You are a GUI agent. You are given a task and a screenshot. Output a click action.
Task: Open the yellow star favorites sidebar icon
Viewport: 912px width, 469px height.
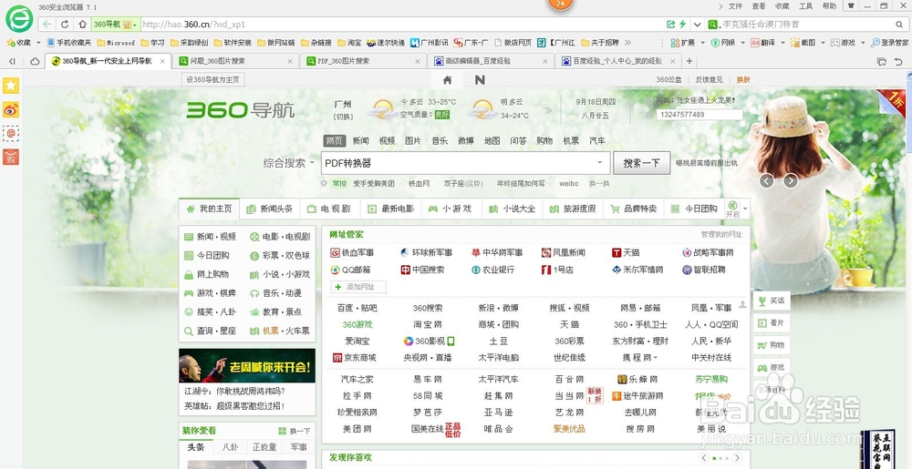coord(11,86)
